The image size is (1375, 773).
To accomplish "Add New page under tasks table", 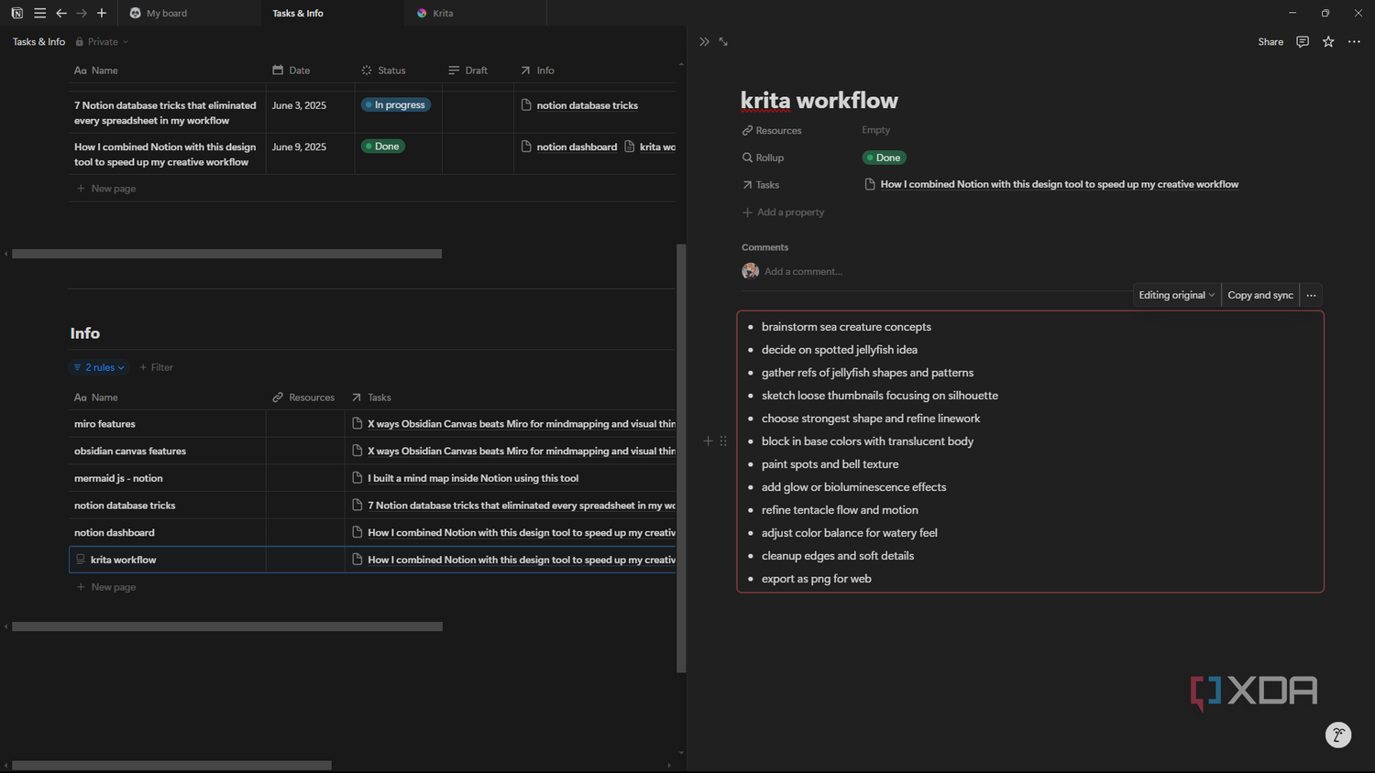I will pyautogui.click(x=106, y=189).
